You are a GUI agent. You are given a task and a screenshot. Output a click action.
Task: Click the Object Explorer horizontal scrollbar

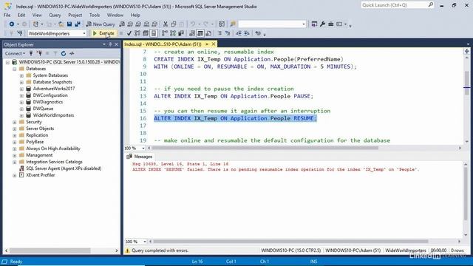coord(50,250)
